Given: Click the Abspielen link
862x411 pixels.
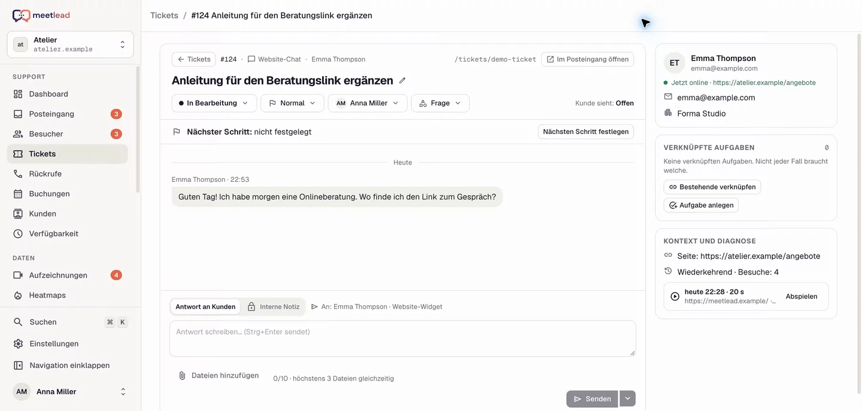Looking at the screenshot, I should click(x=802, y=296).
